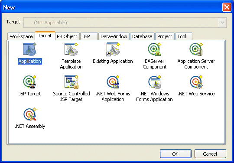
Task: Click the Cancel button
Action: coord(210,154)
